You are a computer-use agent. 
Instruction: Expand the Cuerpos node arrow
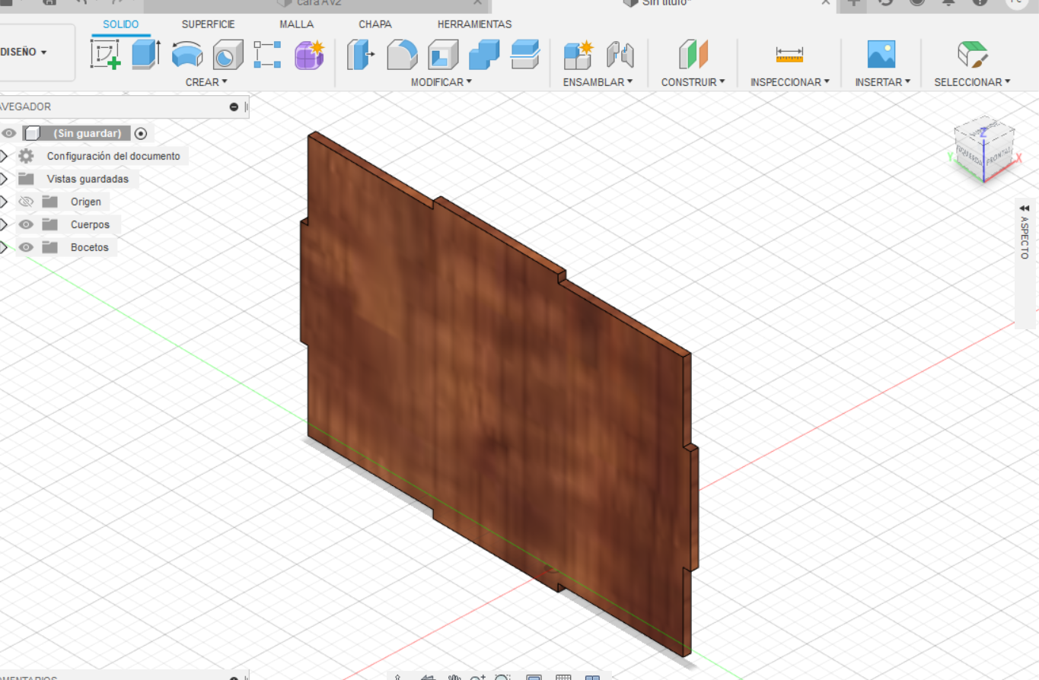pyautogui.click(x=3, y=224)
